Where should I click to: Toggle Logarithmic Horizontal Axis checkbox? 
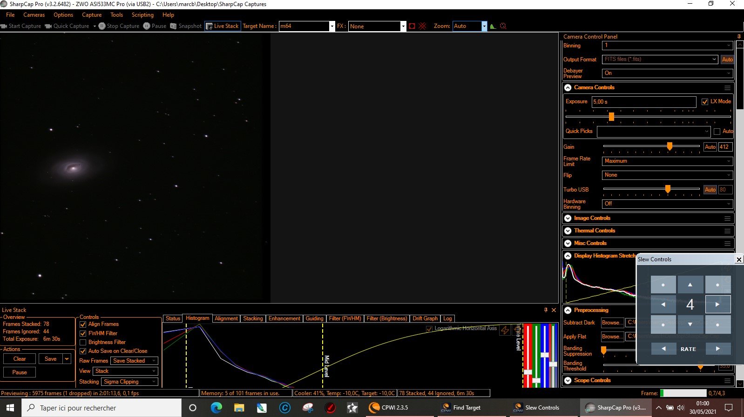[429, 329]
